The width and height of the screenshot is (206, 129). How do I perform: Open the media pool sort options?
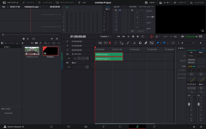(x=54, y=43)
